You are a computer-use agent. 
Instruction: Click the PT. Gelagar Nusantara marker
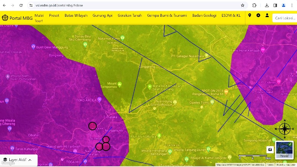(x=206, y=55)
